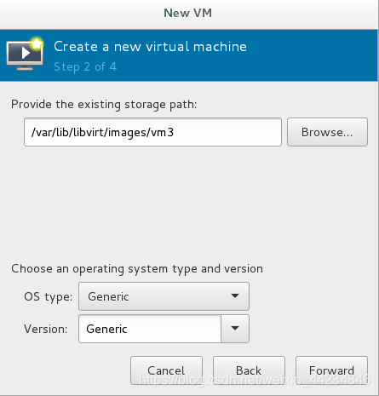
Task: Open the OS type dropdown
Action: [164, 296]
